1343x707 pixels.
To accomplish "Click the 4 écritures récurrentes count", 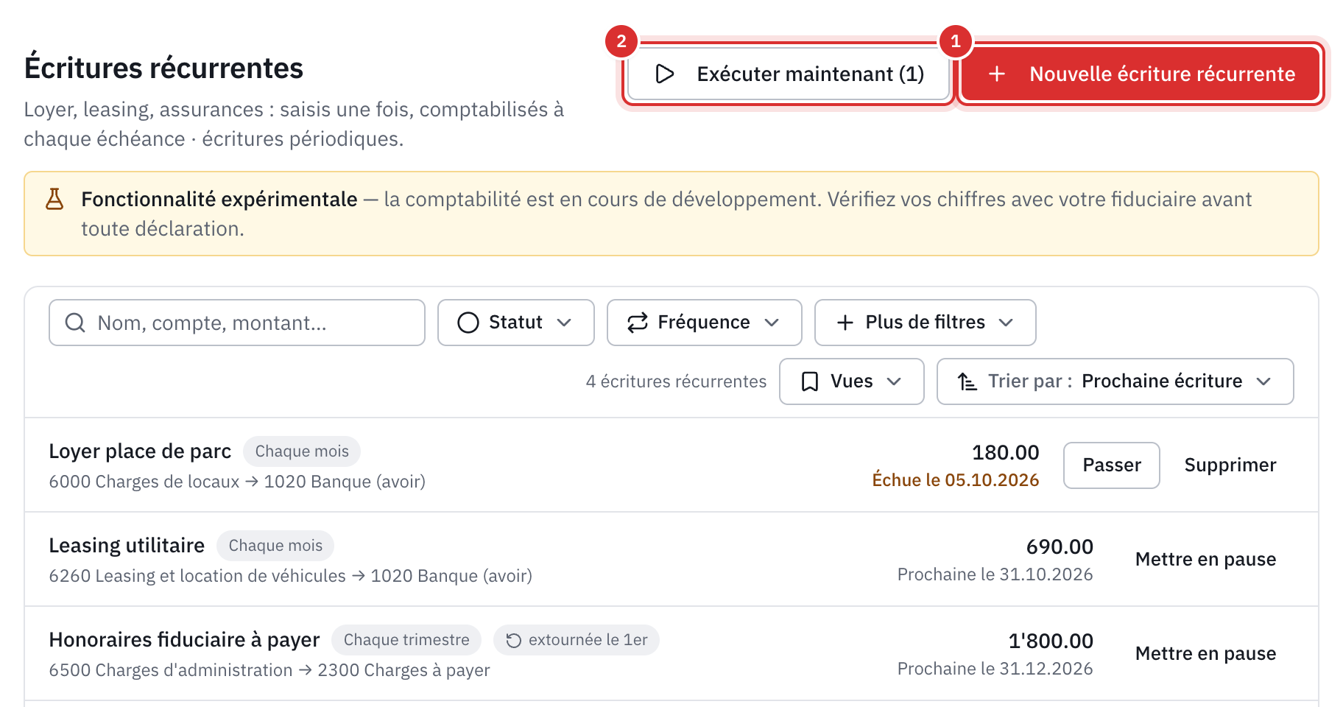I will (x=676, y=381).
